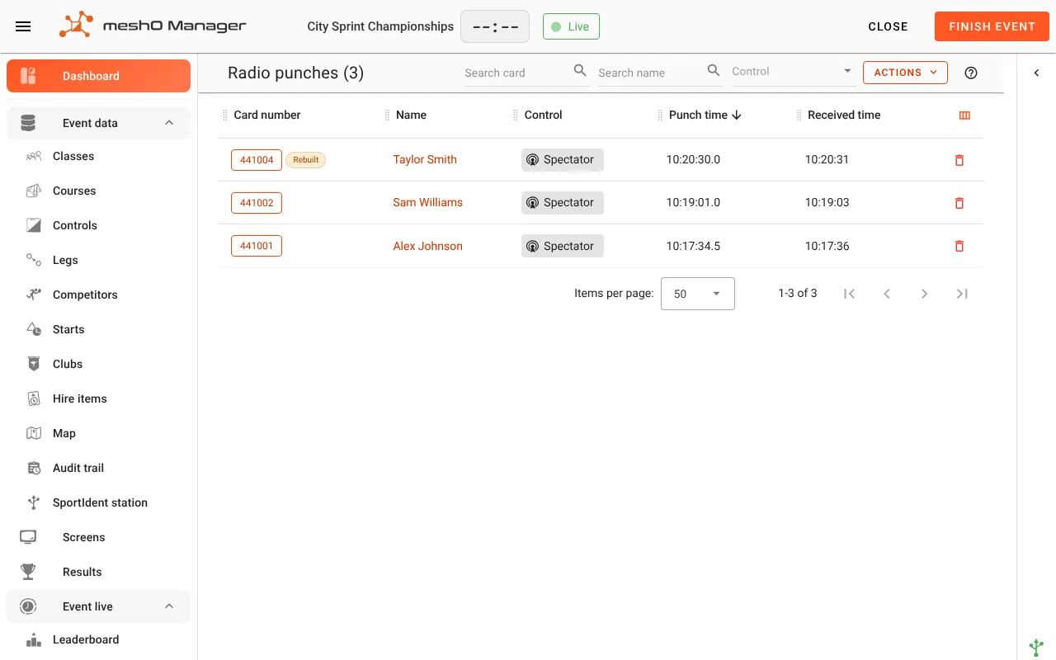Image resolution: width=1056 pixels, height=660 pixels.
Task: Click the green USB status icon
Action: [x=1037, y=648]
